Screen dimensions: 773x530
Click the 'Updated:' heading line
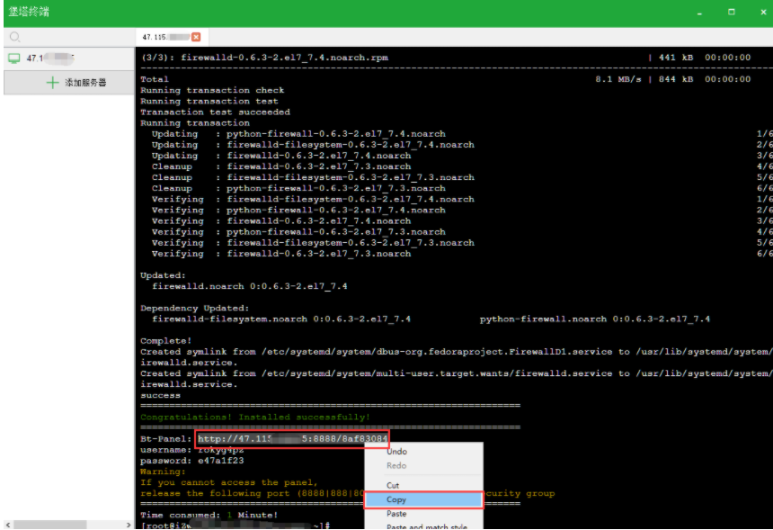(163, 275)
